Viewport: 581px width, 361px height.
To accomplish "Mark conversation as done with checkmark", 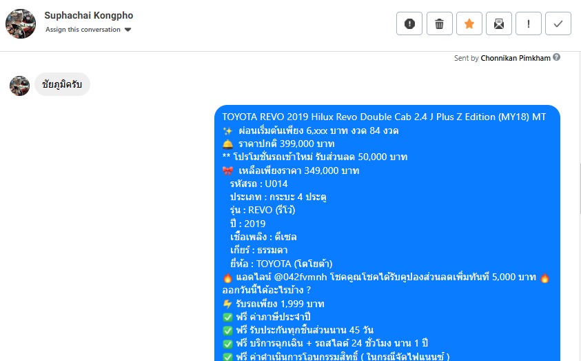I will [x=558, y=23].
